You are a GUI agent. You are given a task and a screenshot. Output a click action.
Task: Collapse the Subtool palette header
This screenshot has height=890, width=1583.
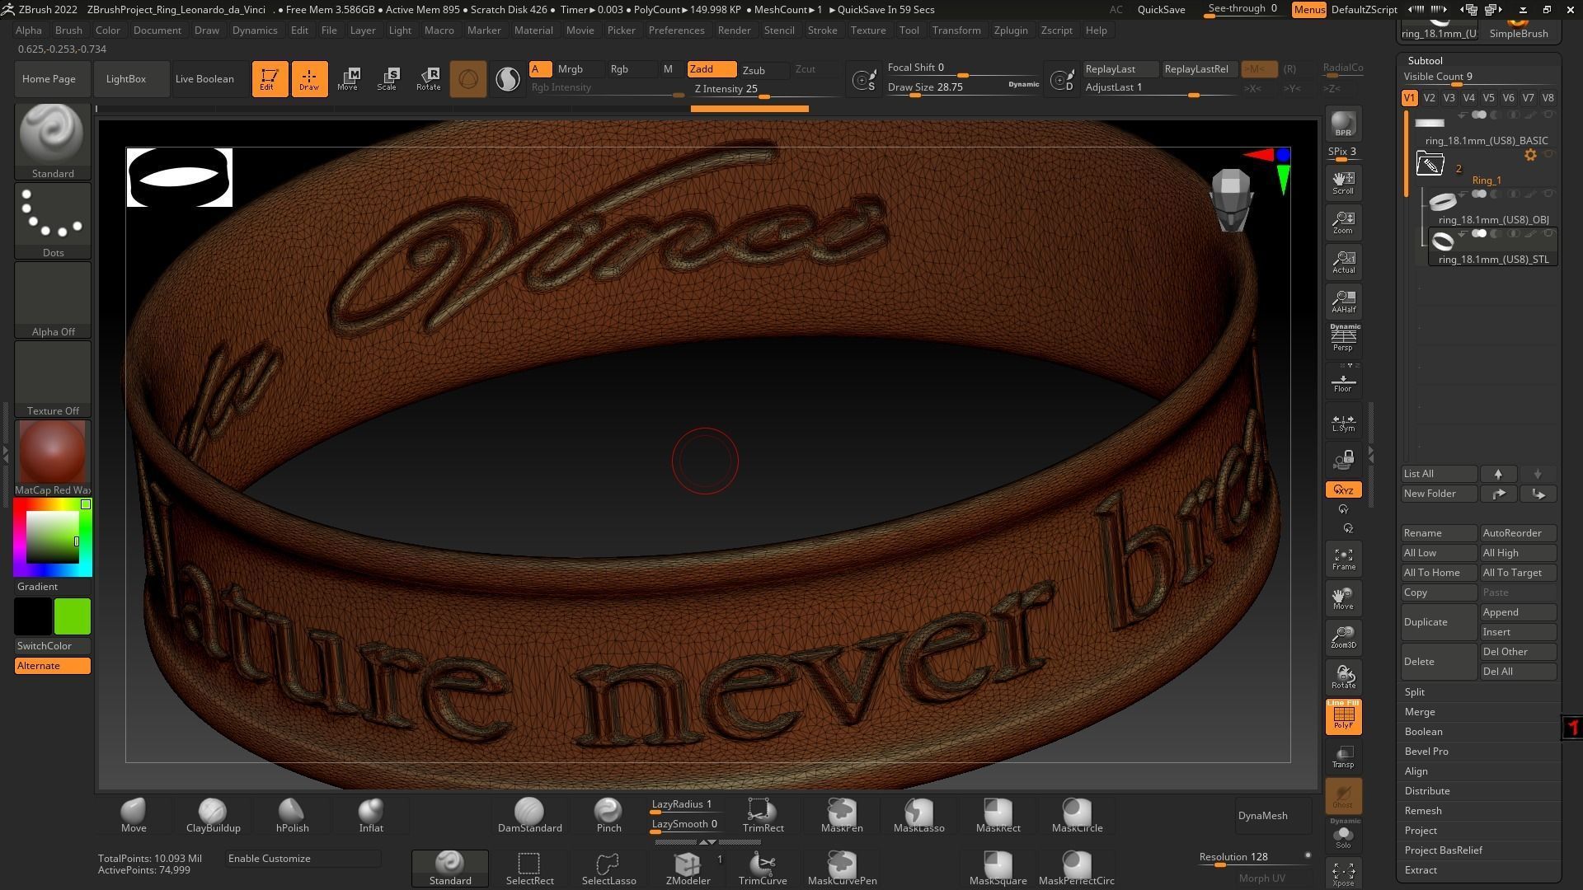1425,60
